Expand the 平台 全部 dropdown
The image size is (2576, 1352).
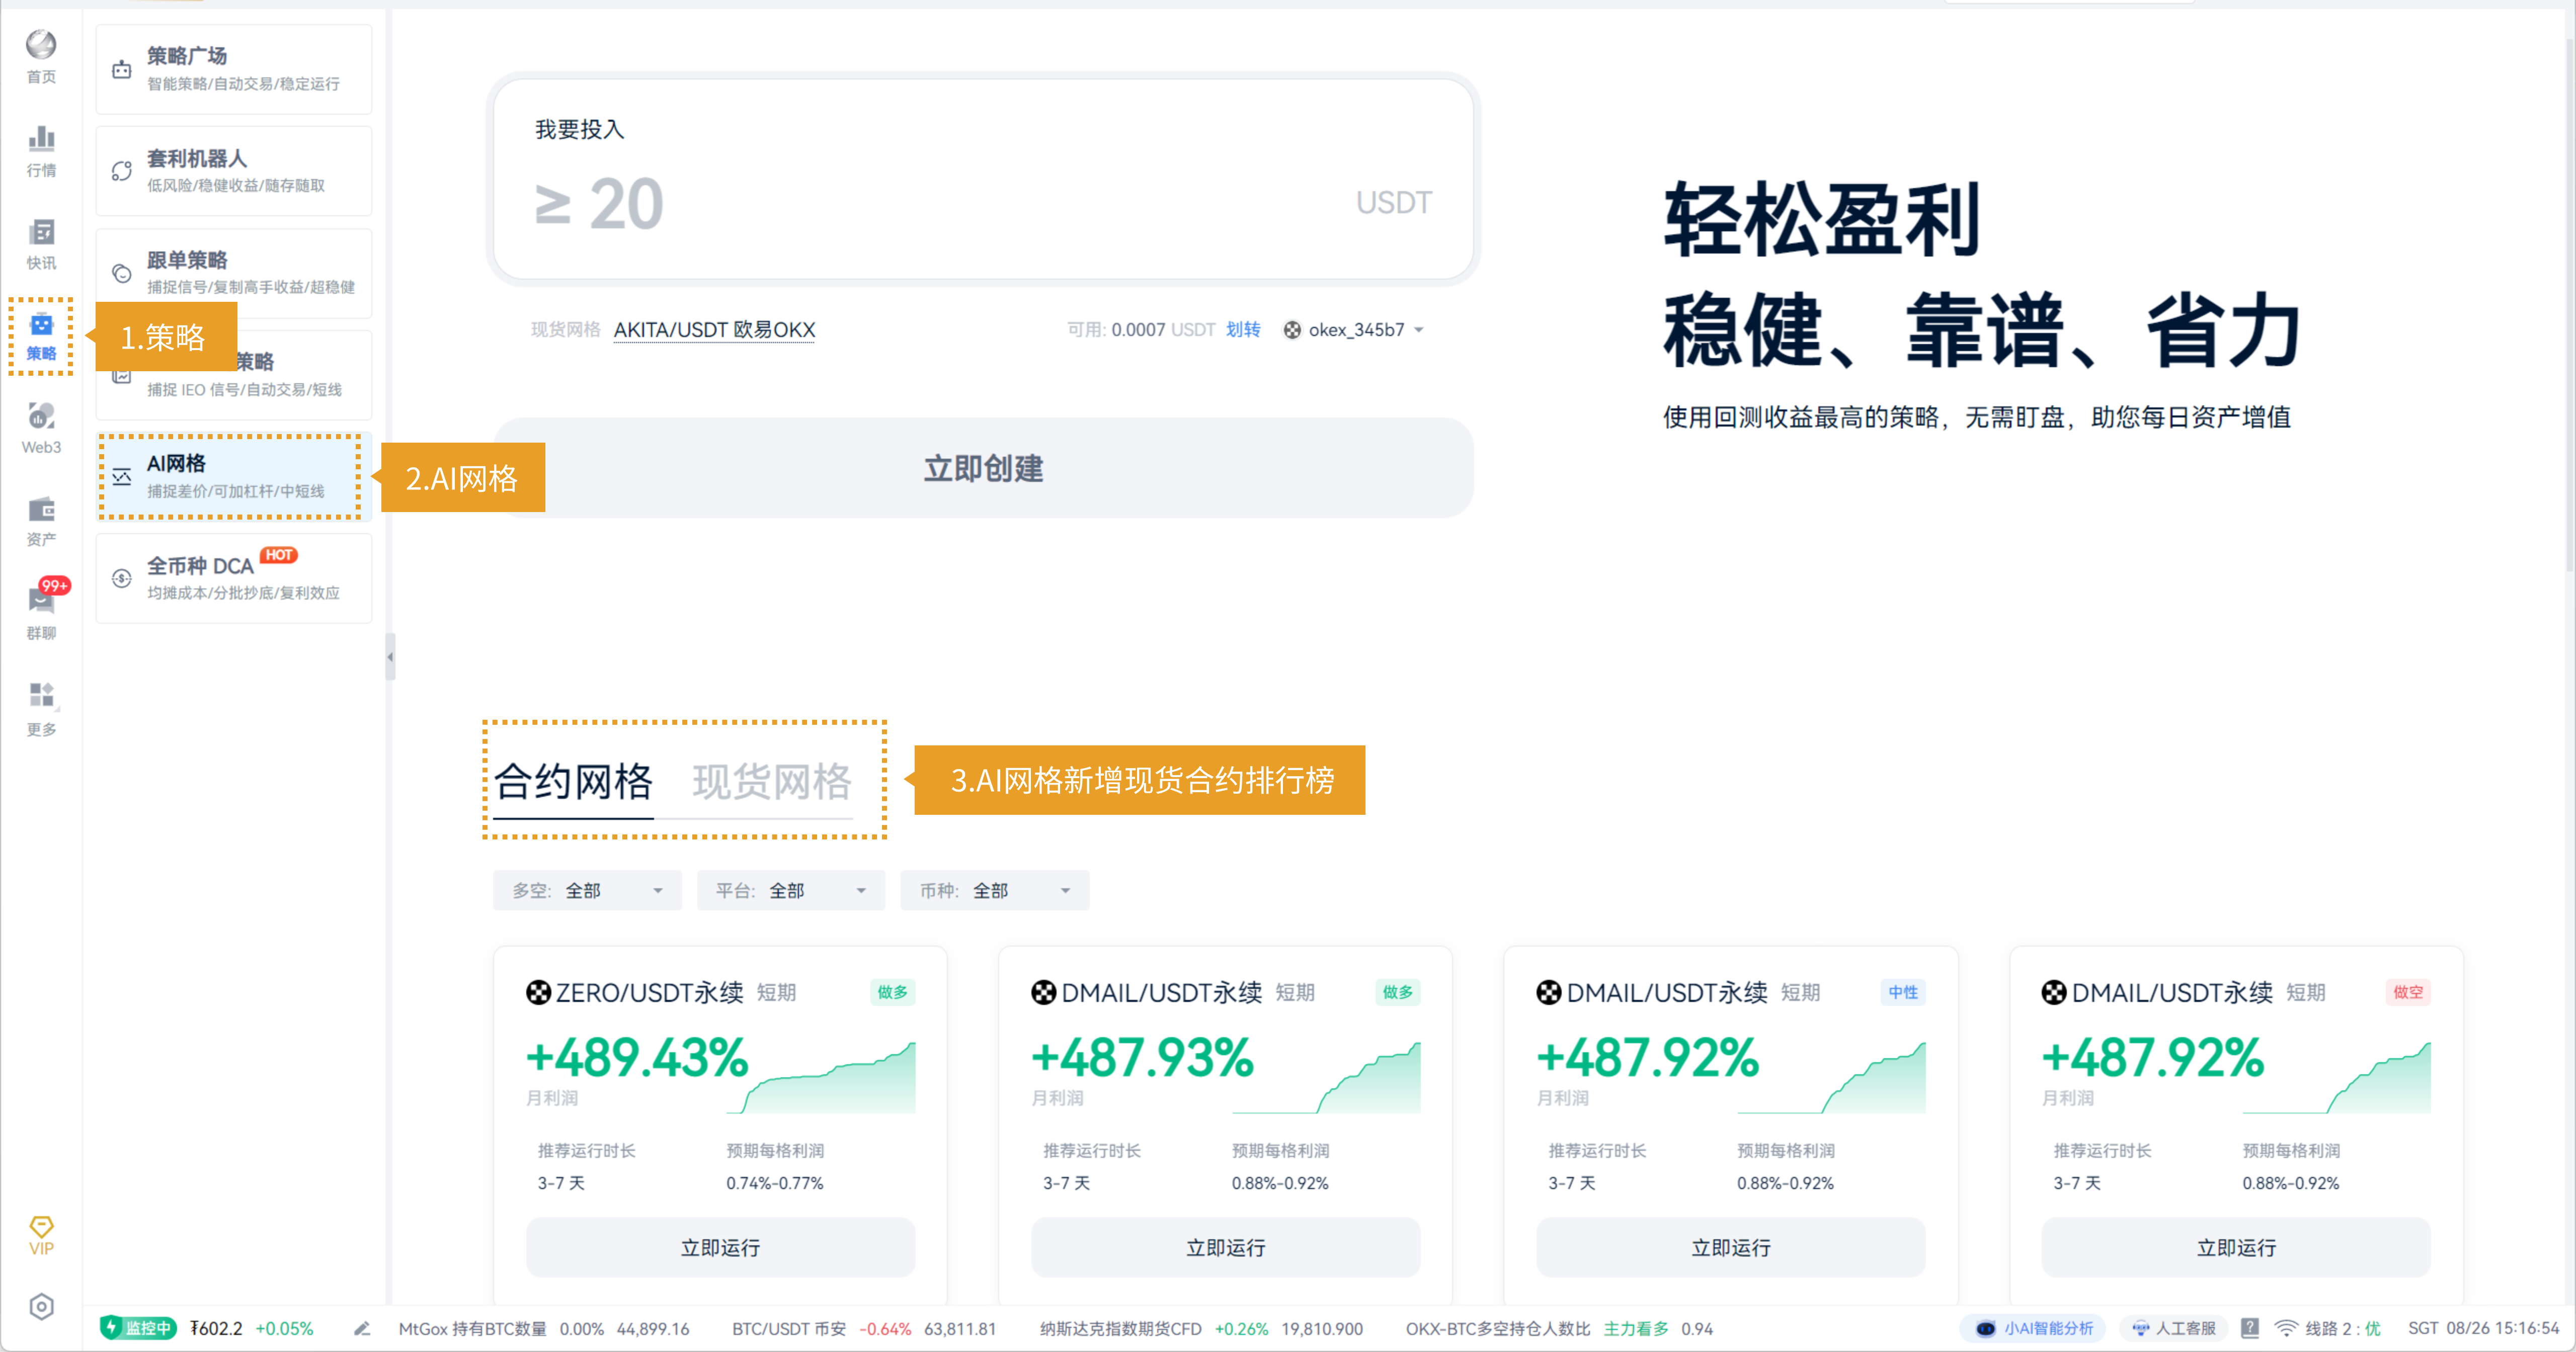[790, 890]
